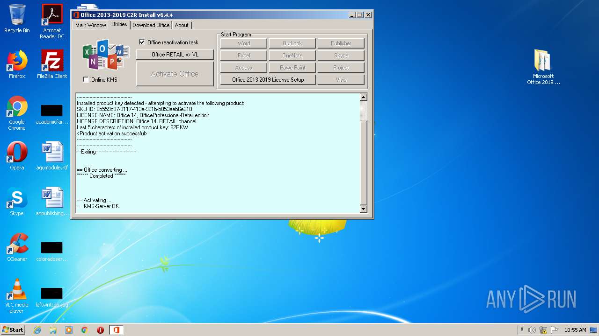Open Internet Explorer in taskbar
Image resolution: width=599 pixels, height=336 pixels.
[x=37, y=330]
